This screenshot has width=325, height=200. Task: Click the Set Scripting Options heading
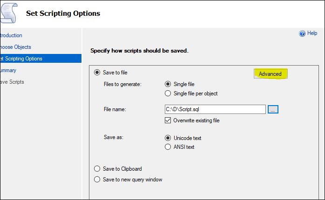tap(63, 13)
